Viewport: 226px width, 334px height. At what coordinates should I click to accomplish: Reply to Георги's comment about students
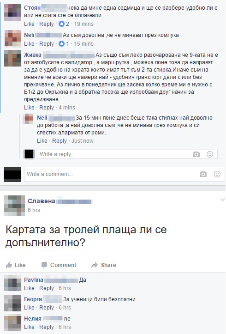click(x=47, y=308)
